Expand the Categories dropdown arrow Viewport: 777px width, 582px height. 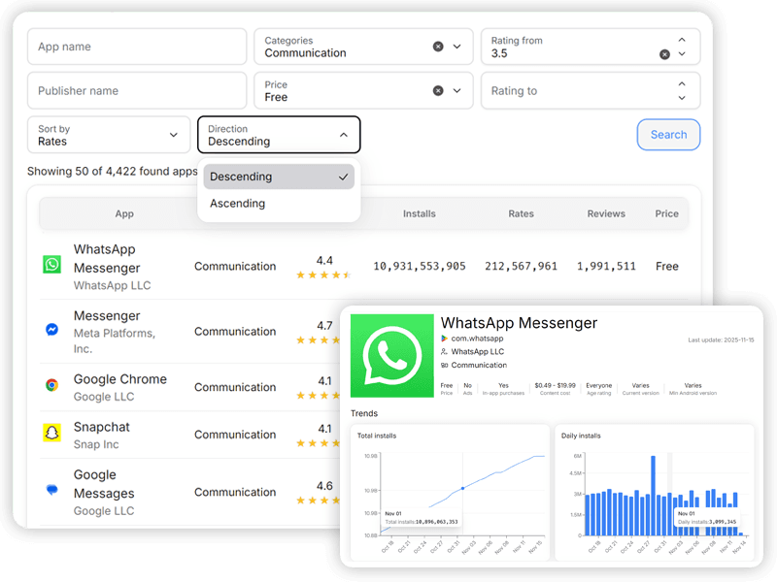(x=457, y=47)
